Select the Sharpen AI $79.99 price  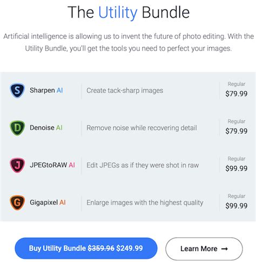pos(237,94)
